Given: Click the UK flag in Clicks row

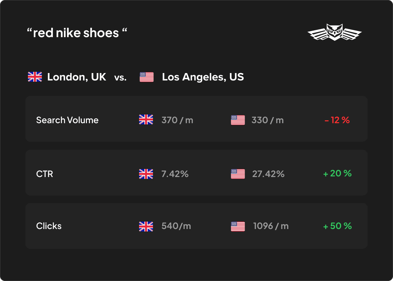Looking at the screenshot, I should (146, 226).
